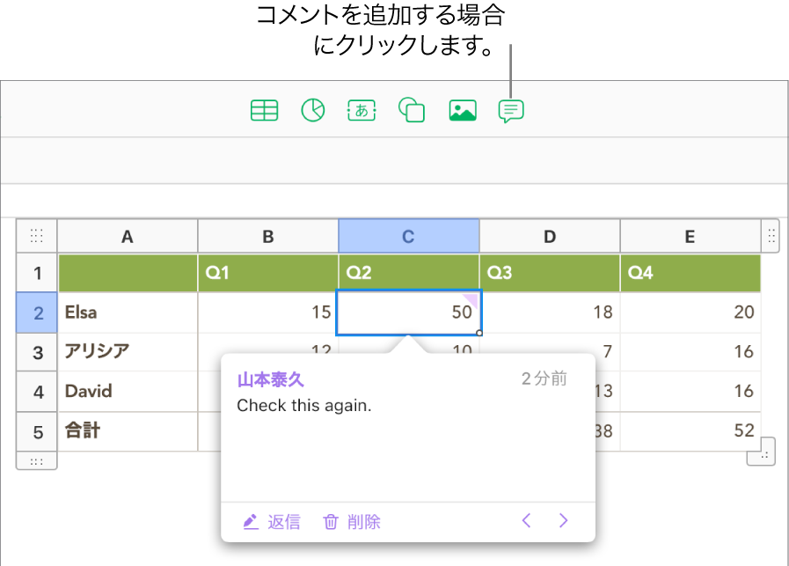Click the 削除 delete link
Image resolution: width=789 pixels, height=566 pixels.
click(363, 521)
